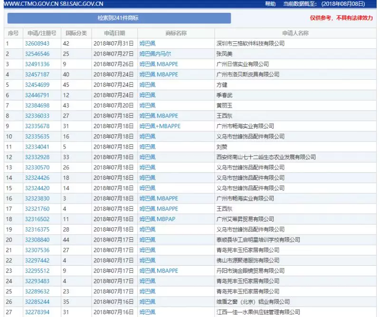Open registration number 32332928 link
Screen dimensions: 380x317
tap(37, 157)
